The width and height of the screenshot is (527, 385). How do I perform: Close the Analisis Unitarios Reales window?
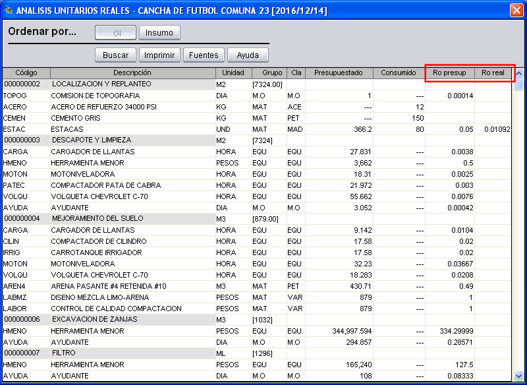(x=516, y=11)
